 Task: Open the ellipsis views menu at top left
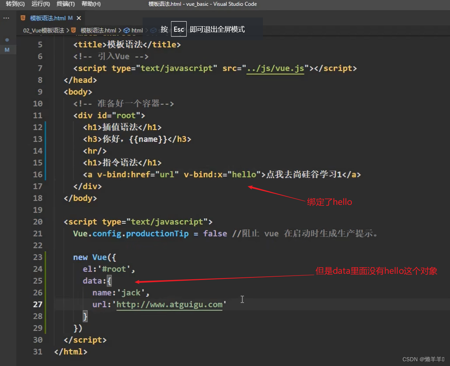click(x=6, y=18)
